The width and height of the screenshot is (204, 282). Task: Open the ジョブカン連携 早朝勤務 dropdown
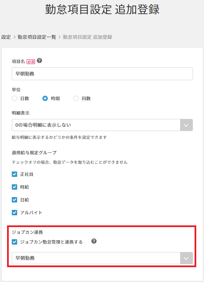pyautogui.click(x=102, y=258)
